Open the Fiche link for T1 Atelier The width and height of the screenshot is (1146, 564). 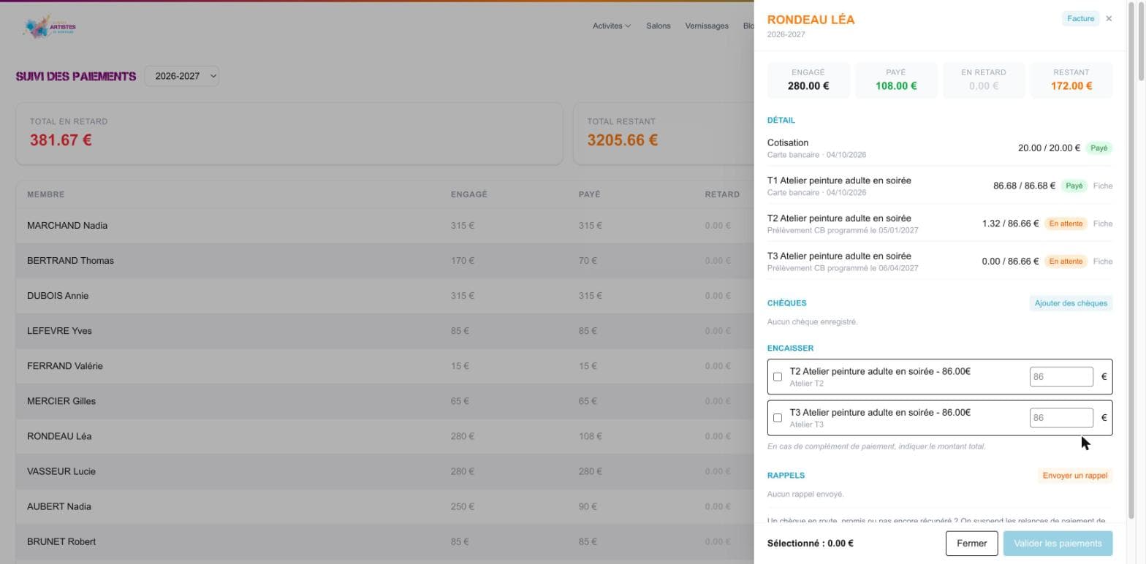click(1103, 186)
